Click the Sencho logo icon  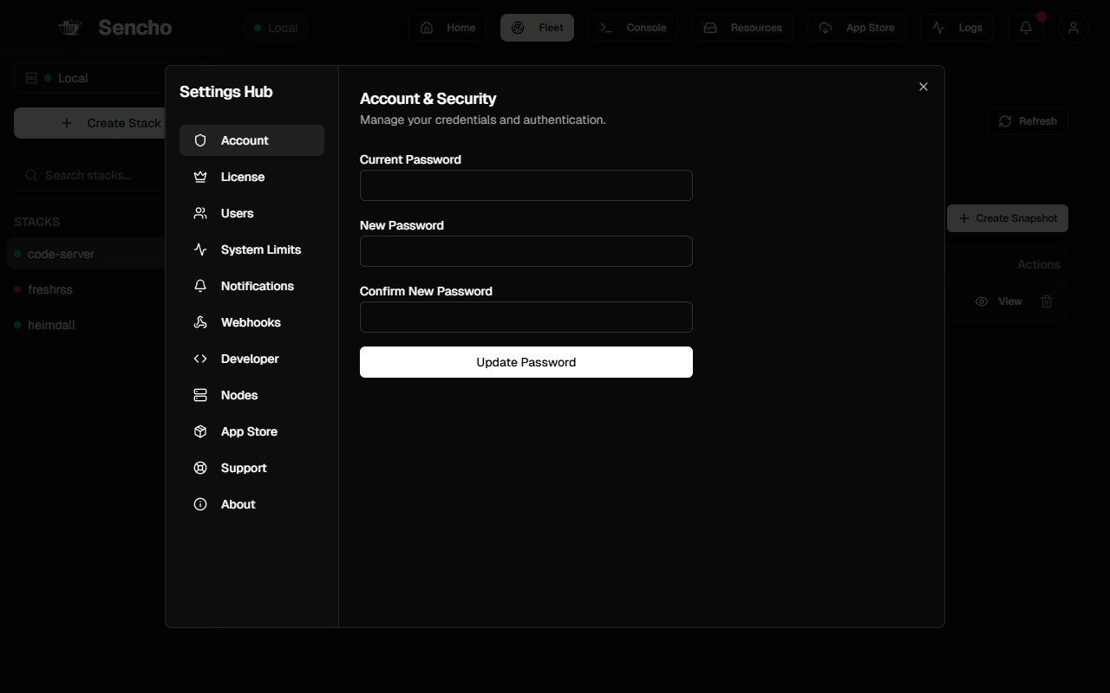coord(69,28)
